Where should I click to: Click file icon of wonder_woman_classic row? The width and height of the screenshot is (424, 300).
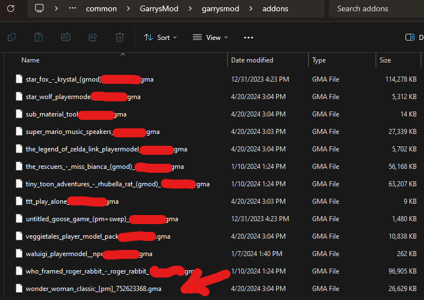click(19, 289)
